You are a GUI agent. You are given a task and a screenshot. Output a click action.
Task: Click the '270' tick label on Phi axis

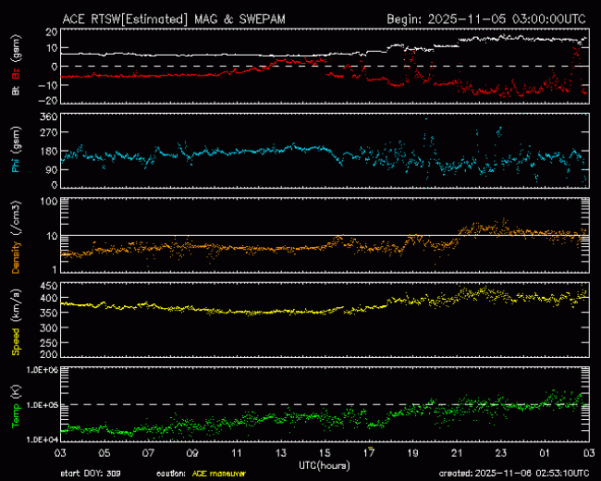click(x=49, y=132)
